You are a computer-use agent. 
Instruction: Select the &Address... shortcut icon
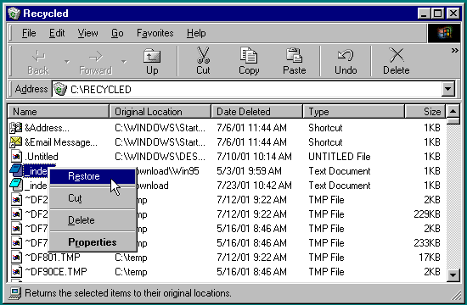(x=16, y=128)
